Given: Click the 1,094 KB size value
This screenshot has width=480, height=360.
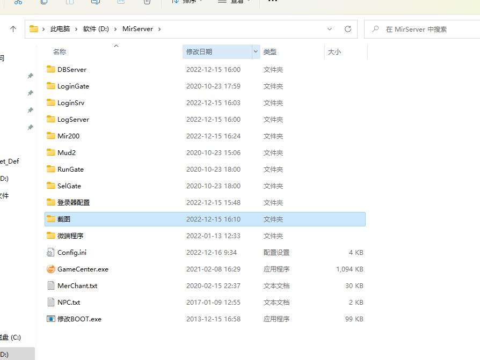Looking at the screenshot, I should (350, 269).
